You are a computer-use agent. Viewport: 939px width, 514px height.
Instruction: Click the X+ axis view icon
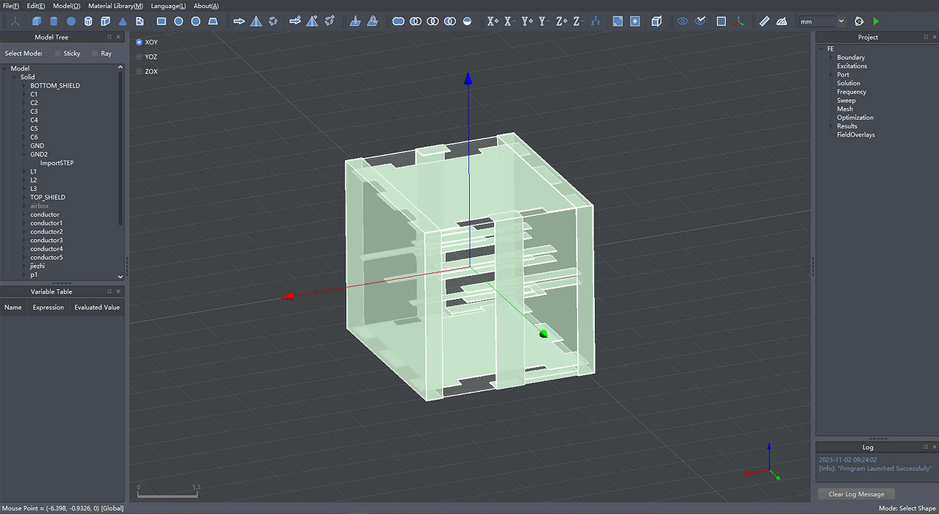492,21
